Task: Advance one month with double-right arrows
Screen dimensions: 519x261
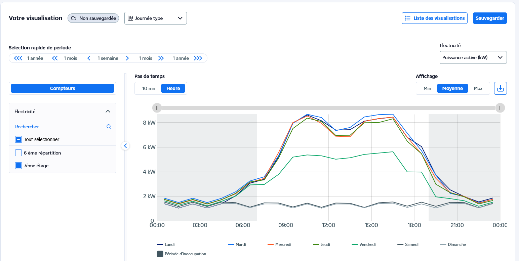Action: (161, 58)
